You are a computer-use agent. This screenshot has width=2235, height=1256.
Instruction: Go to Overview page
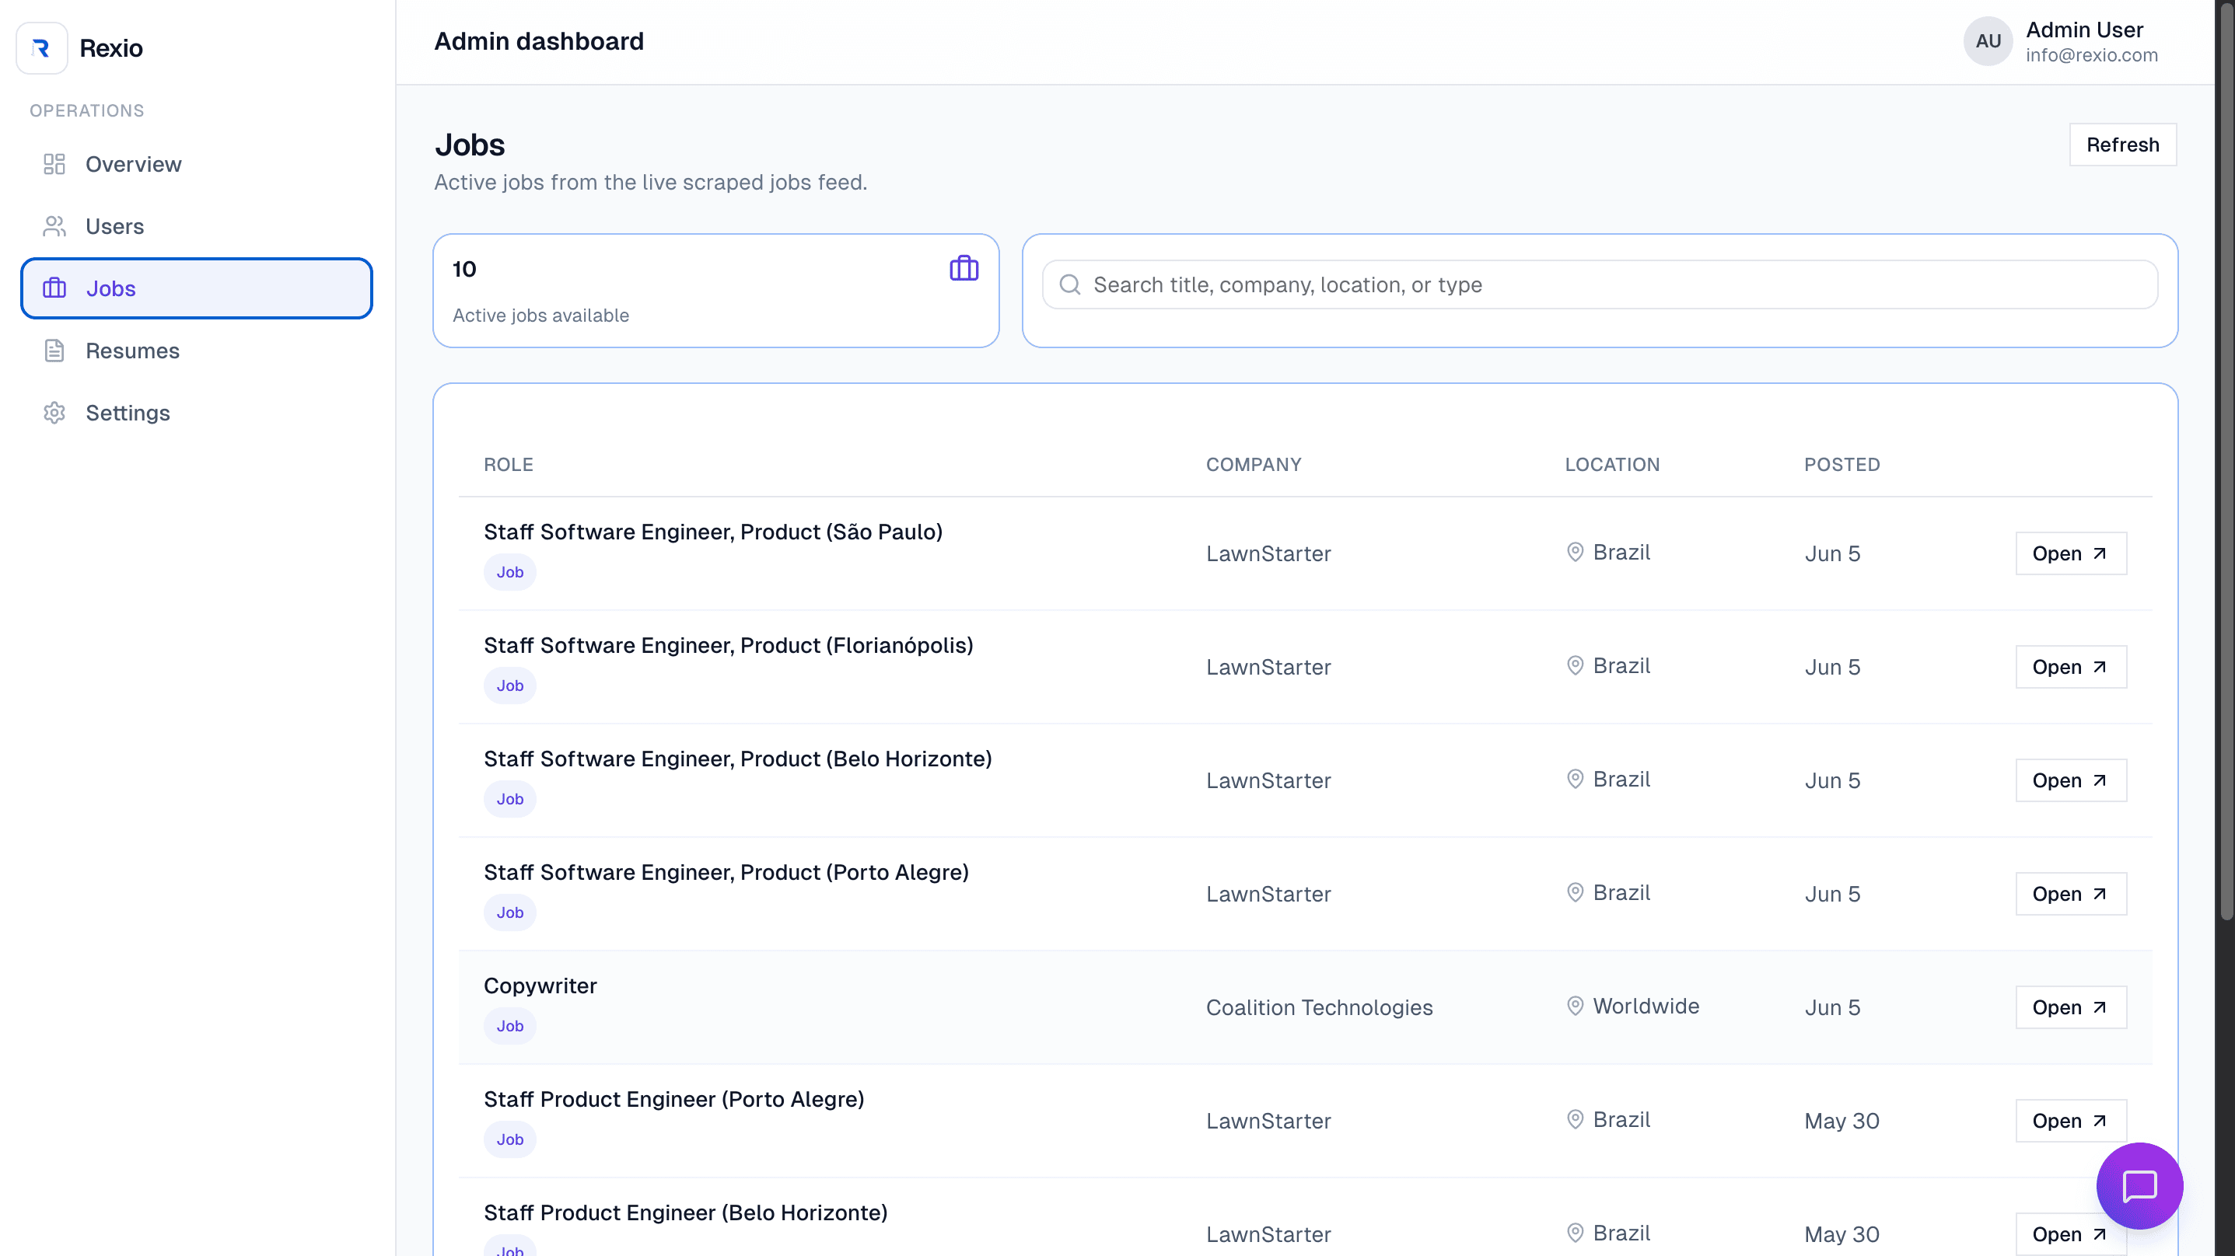coord(197,164)
